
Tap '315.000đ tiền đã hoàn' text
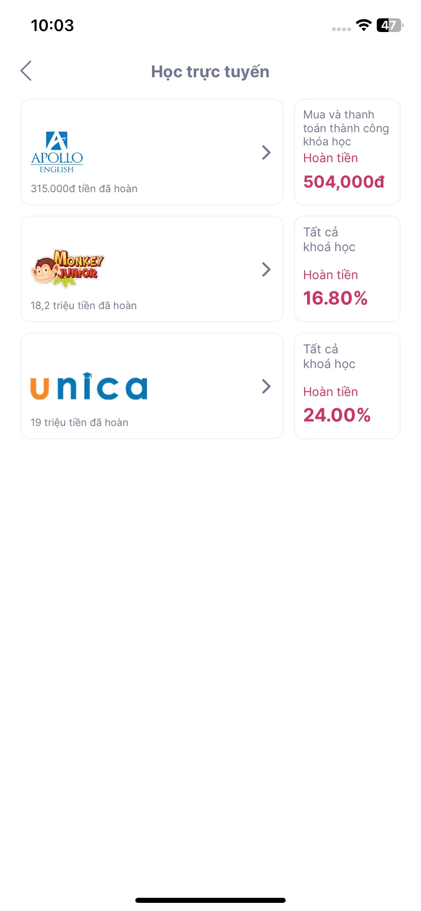(x=84, y=189)
